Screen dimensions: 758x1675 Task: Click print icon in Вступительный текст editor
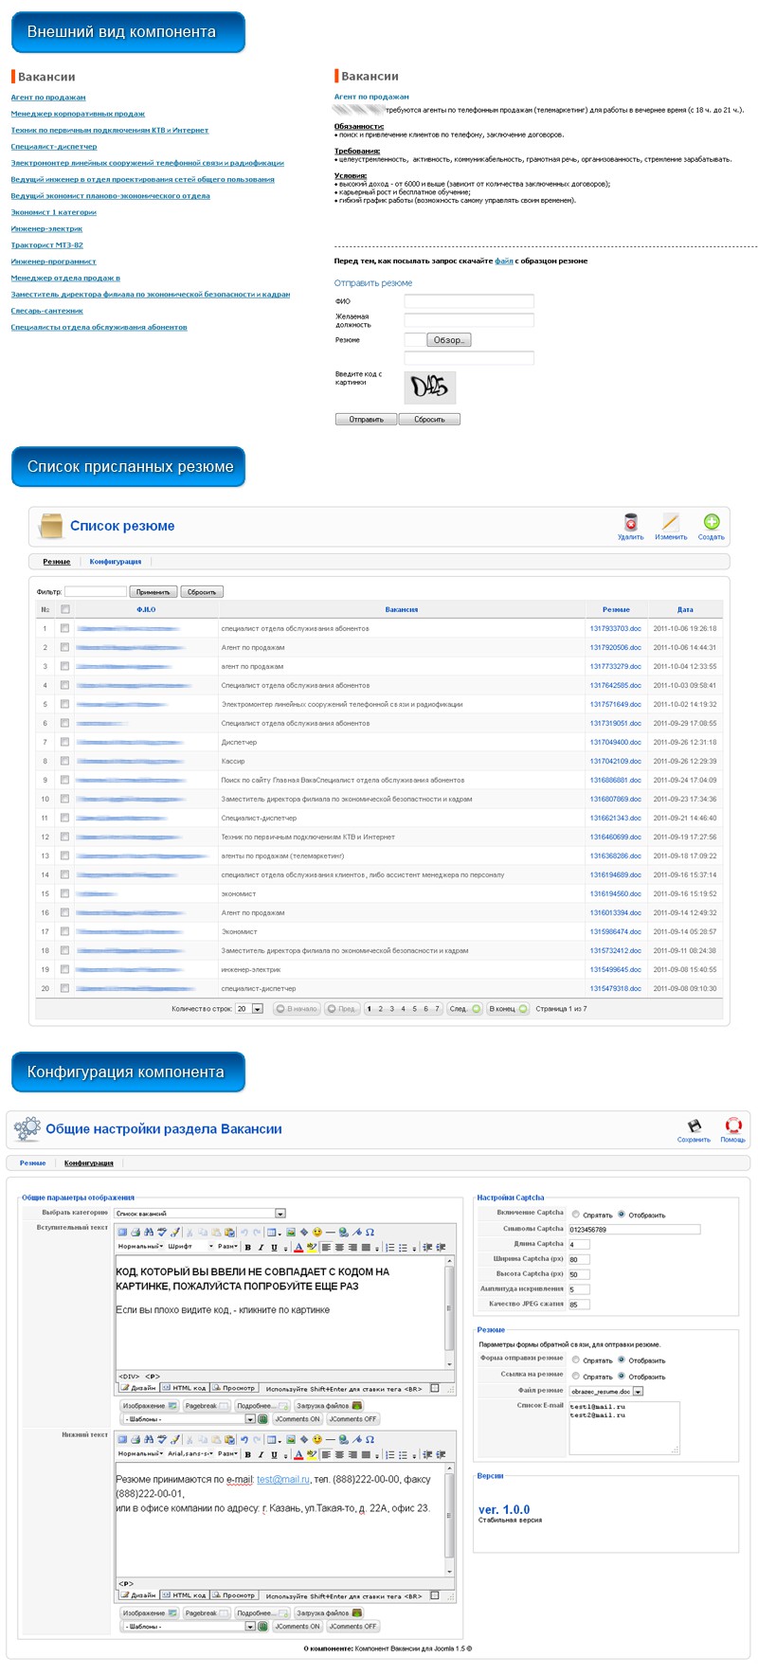(x=135, y=1233)
